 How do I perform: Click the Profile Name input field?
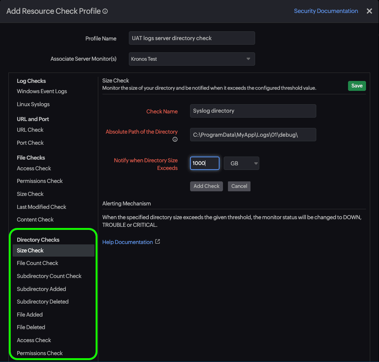(x=192, y=38)
